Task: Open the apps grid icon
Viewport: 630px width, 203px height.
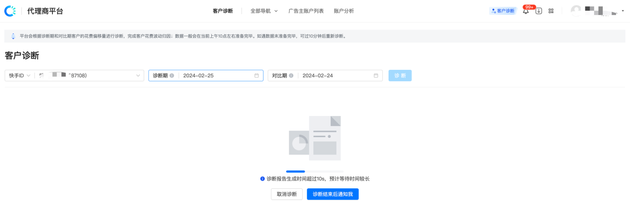Action: (551, 11)
